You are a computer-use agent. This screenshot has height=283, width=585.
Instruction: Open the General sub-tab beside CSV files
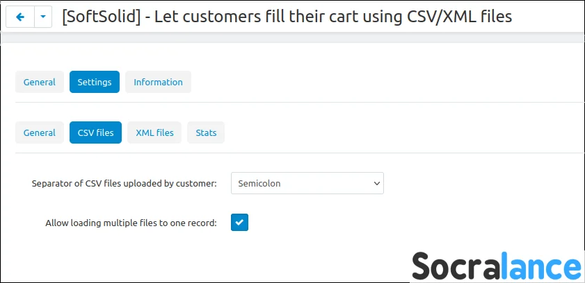[x=40, y=132]
